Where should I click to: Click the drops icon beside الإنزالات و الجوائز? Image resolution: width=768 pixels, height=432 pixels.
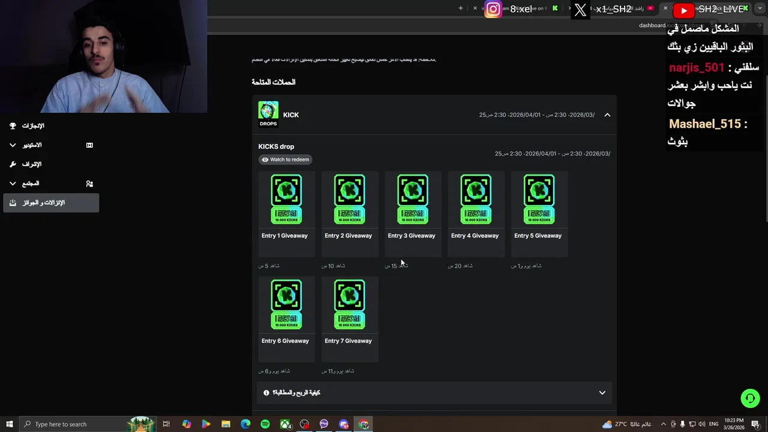(13, 203)
